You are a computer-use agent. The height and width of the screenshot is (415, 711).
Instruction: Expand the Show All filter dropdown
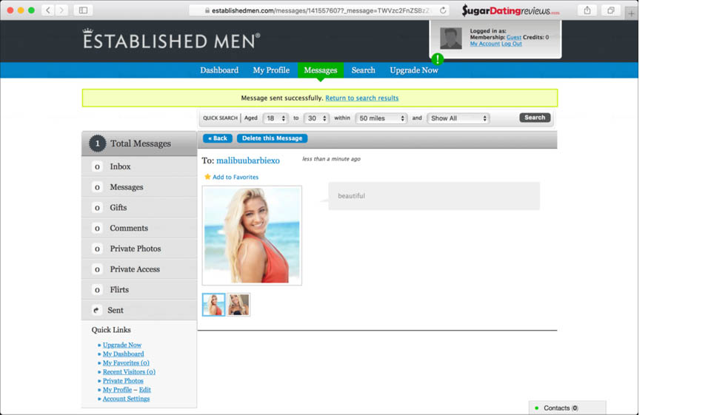[x=458, y=118]
